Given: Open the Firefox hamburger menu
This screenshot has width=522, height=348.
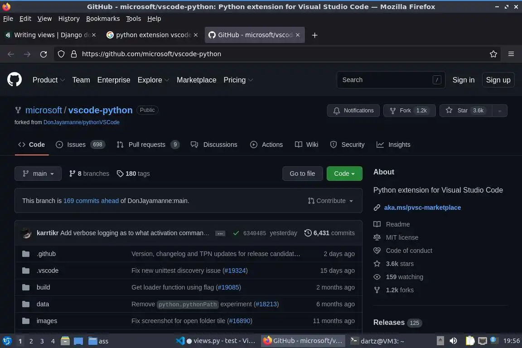Looking at the screenshot, I should [511, 54].
